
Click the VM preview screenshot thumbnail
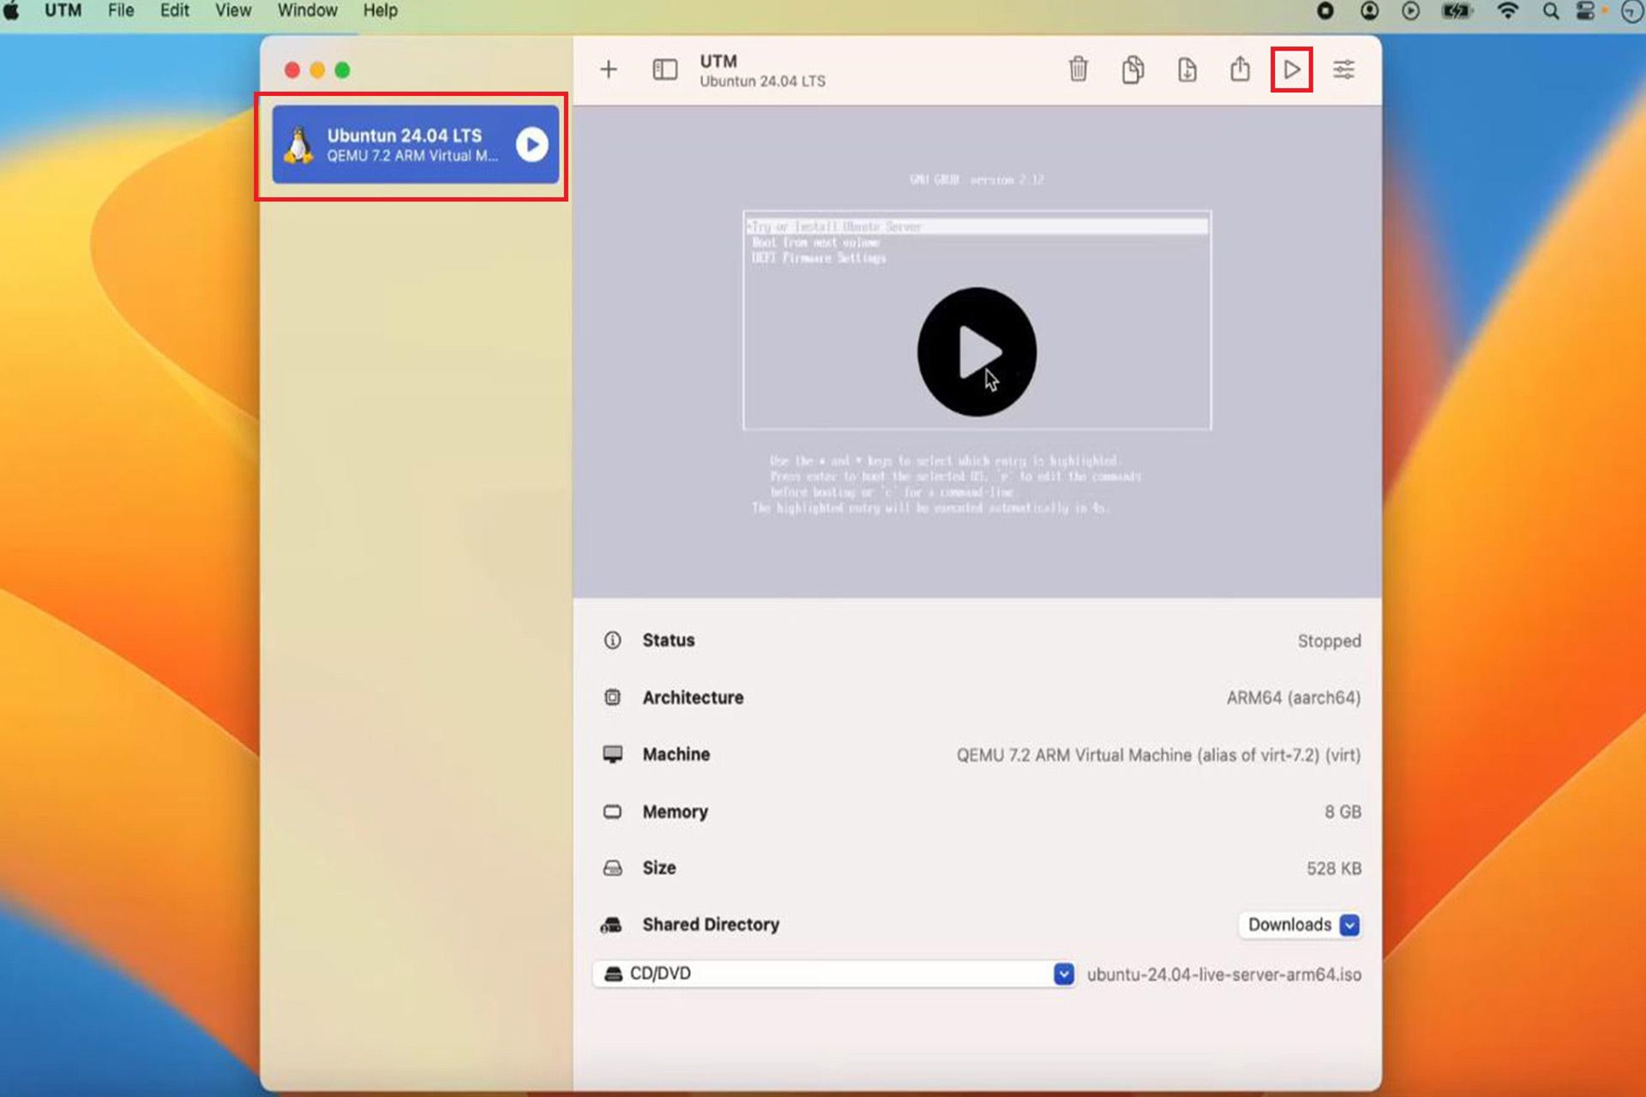click(x=977, y=351)
